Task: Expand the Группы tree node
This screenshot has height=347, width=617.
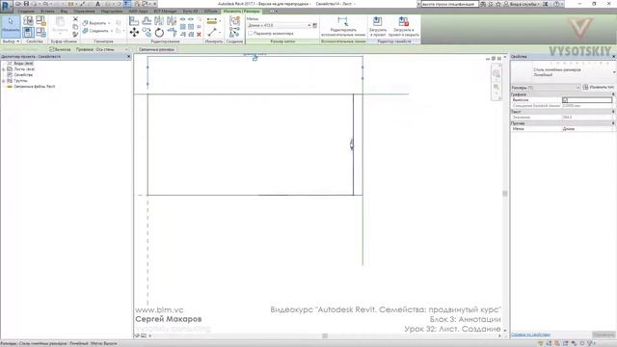Action: pos(4,81)
